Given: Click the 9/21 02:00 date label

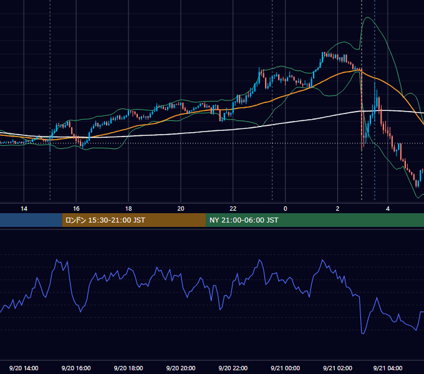Looking at the screenshot, I should 337,368.
